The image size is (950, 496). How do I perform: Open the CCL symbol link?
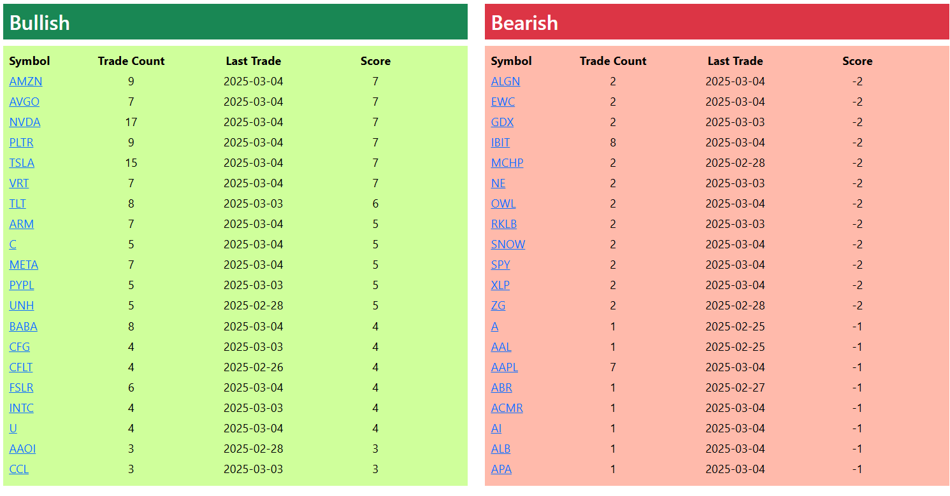coord(19,469)
